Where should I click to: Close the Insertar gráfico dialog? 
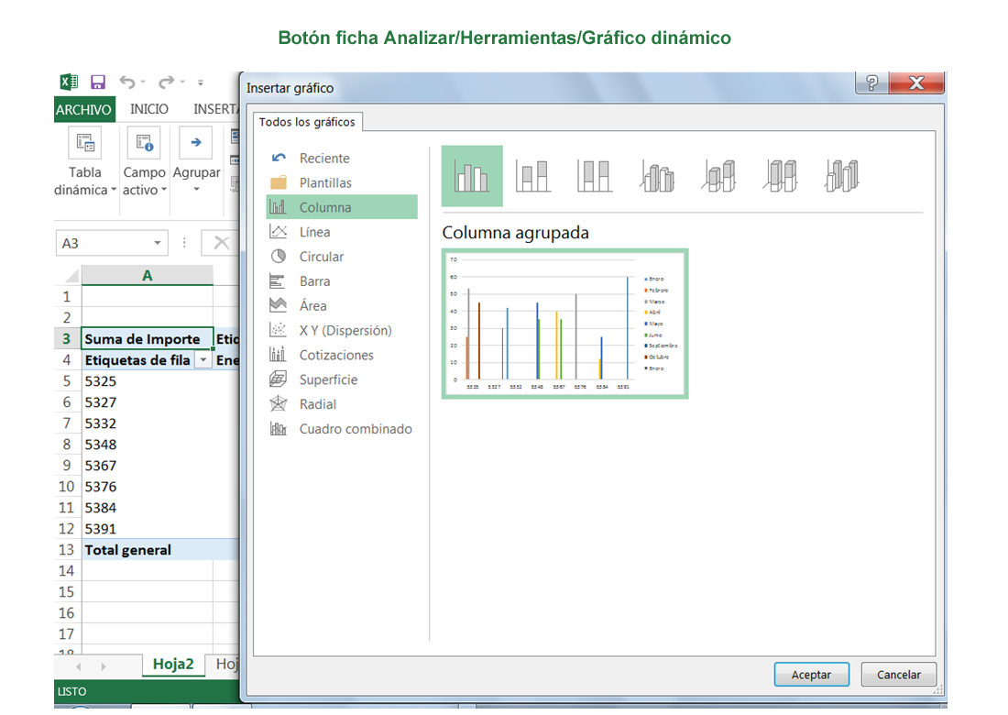[916, 82]
